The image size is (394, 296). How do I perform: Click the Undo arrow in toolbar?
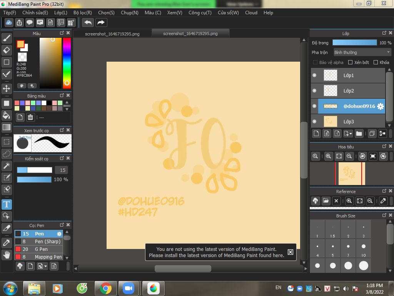click(x=88, y=23)
